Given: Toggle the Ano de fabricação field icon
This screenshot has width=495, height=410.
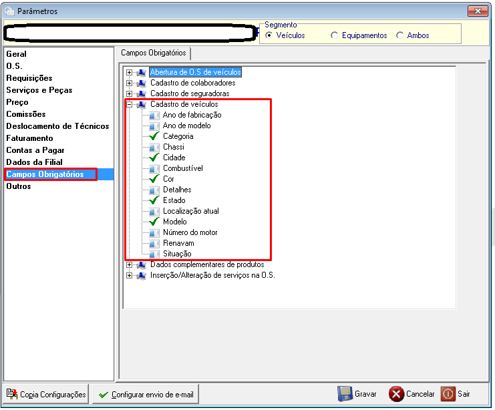Looking at the screenshot, I should 154,116.
